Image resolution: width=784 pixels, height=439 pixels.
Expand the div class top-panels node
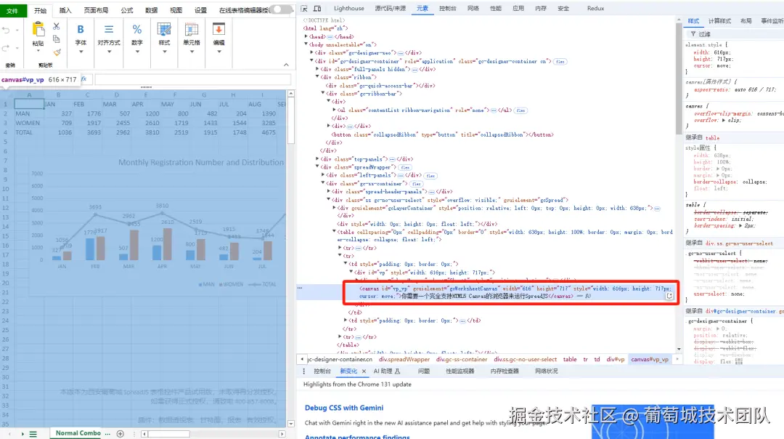coord(317,159)
